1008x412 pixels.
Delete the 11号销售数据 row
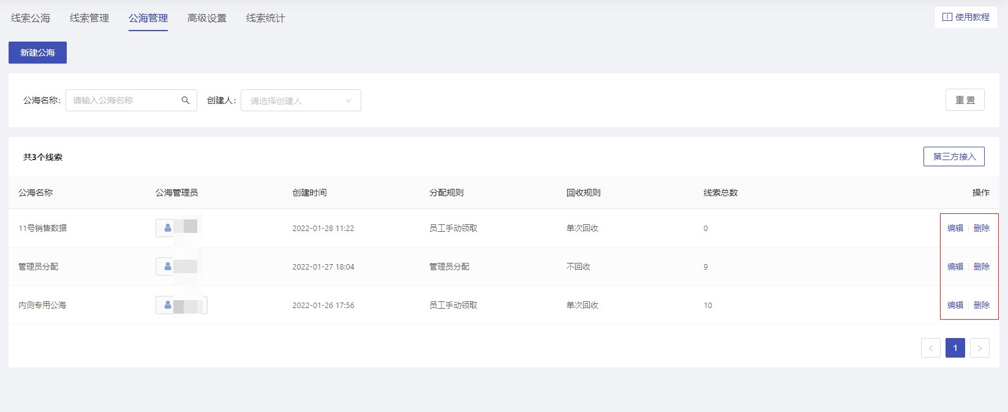point(982,228)
